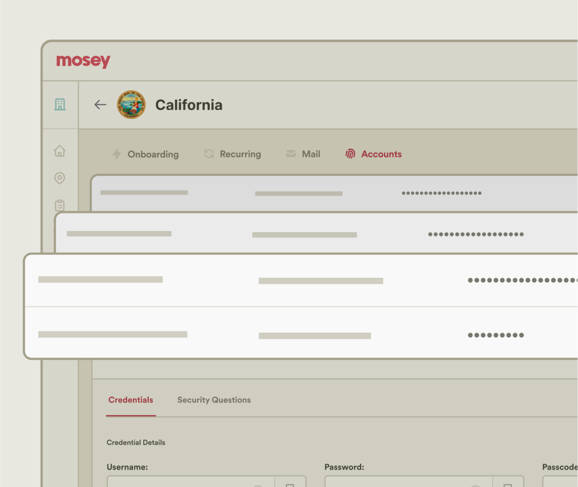Switch to the Onboarding tab

145,154
